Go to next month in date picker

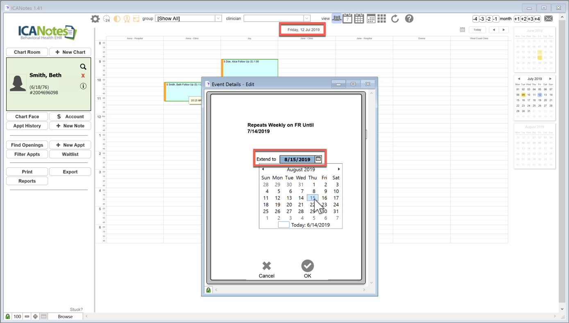339,169
